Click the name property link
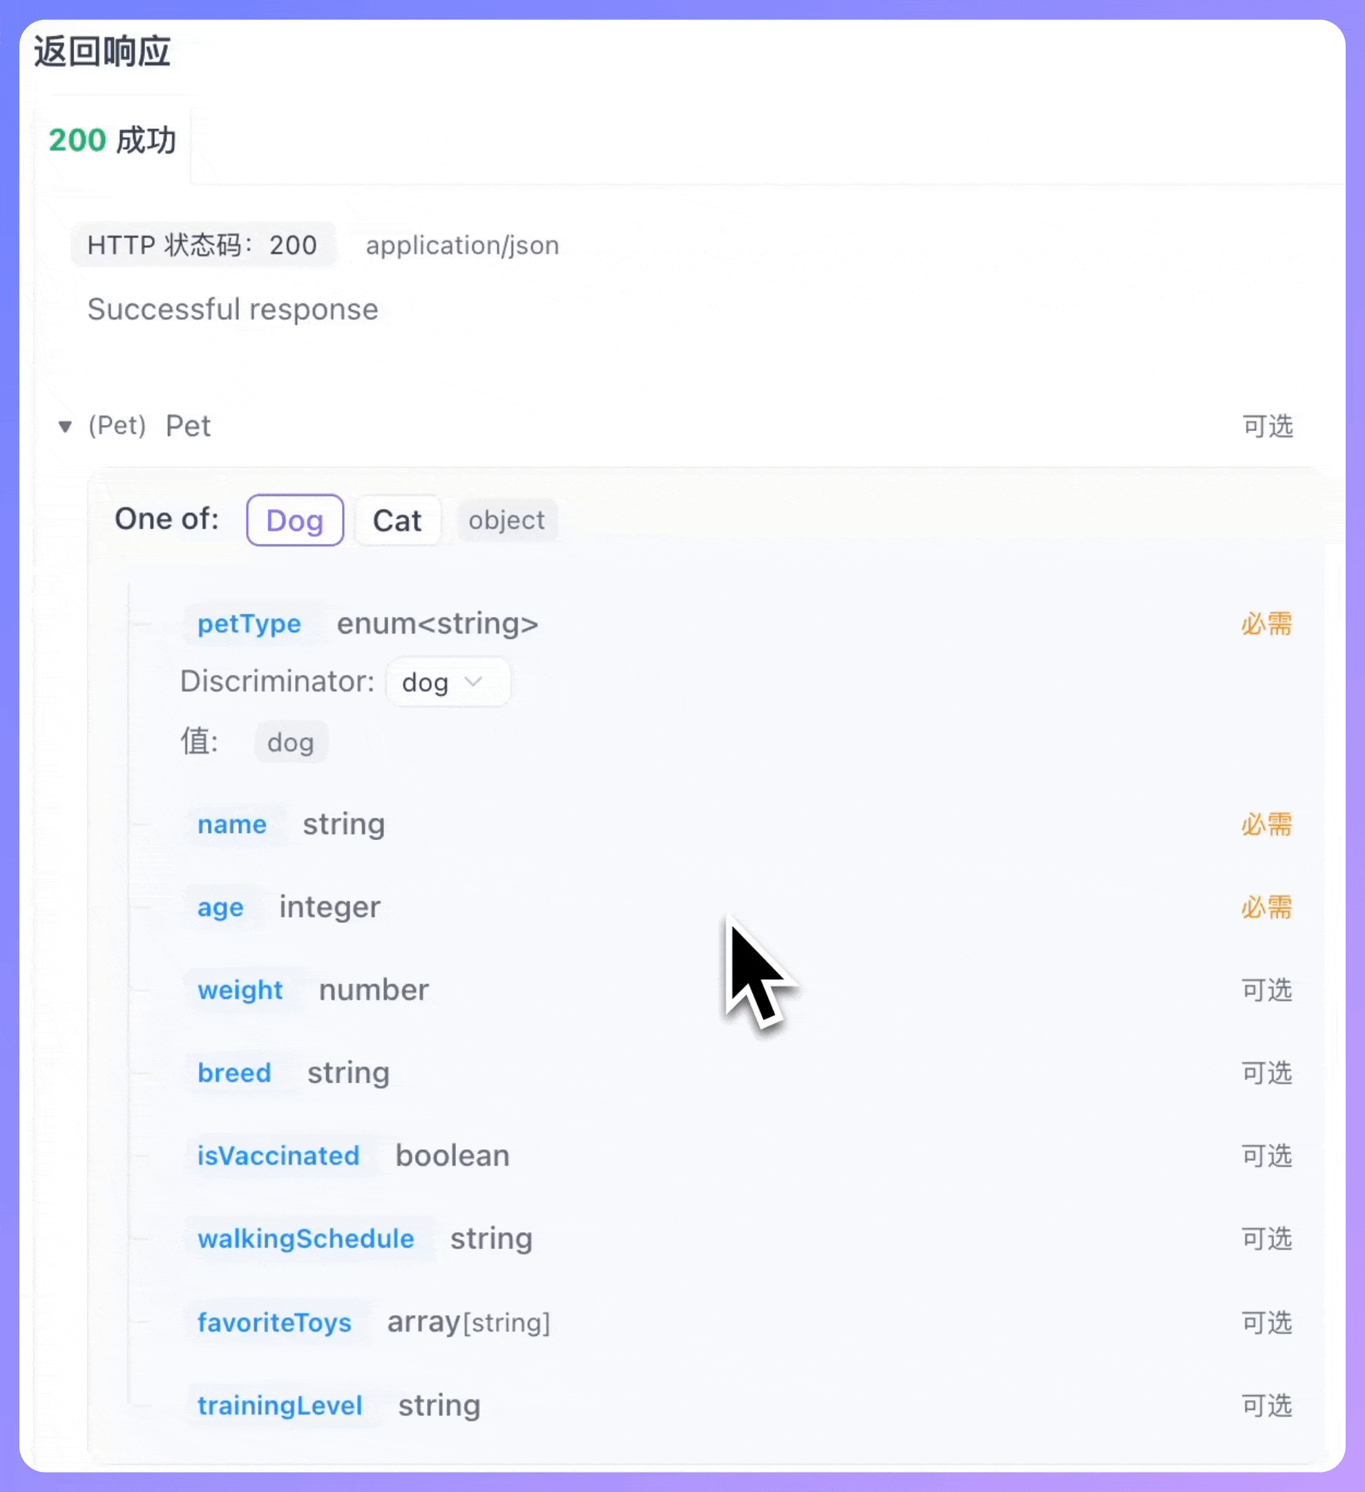The width and height of the screenshot is (1365, 1492). pos(231,825)
